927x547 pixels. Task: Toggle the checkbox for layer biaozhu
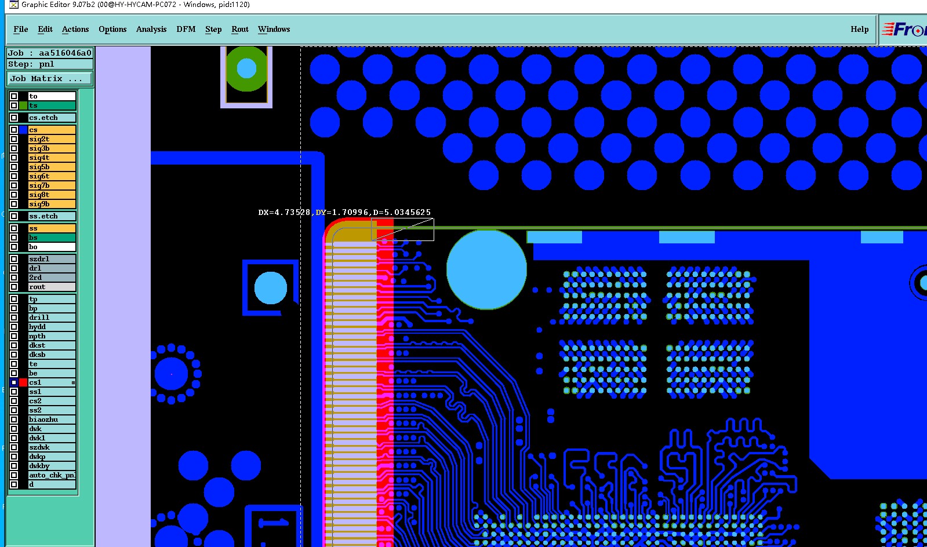point(14,420)
